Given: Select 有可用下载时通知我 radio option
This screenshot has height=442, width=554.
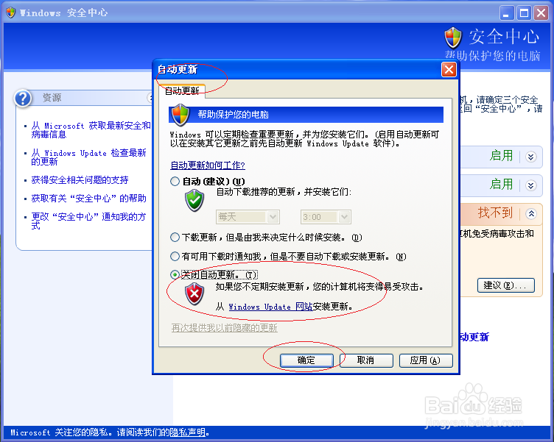Looking at the screenshot, I should [175, 257].
